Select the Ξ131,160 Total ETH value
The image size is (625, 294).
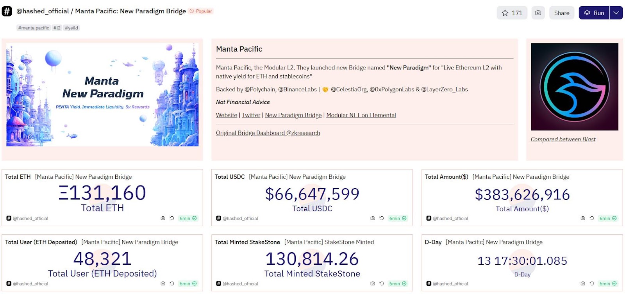102,193
